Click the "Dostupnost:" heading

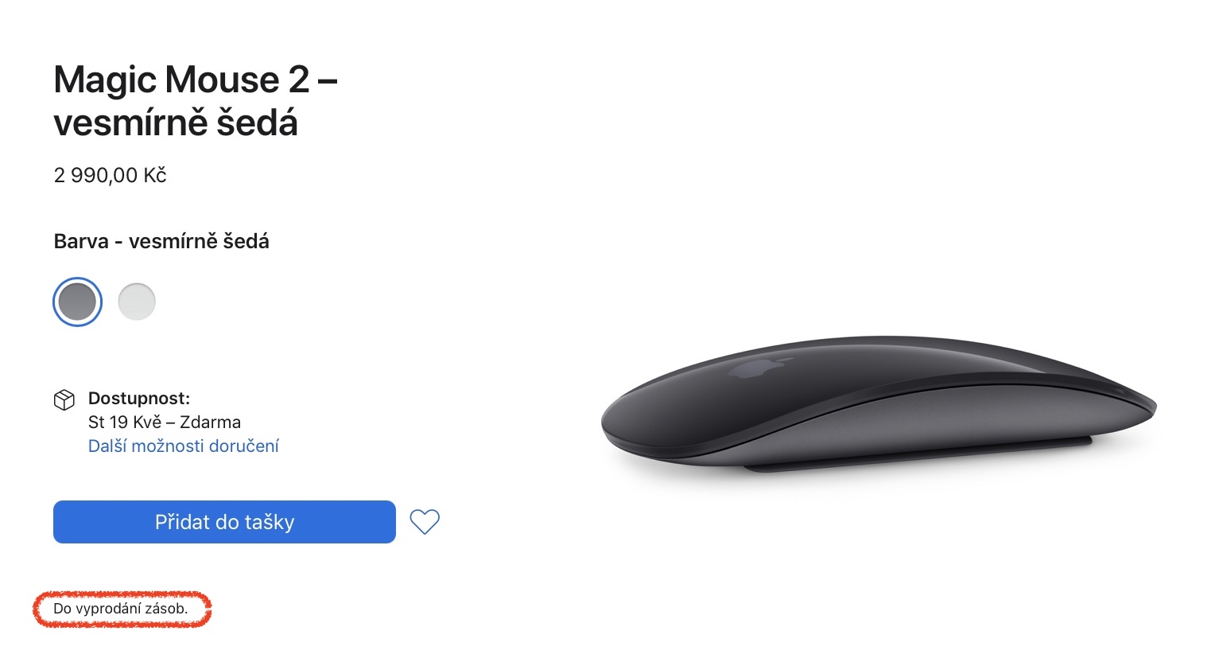coord(139,398)
